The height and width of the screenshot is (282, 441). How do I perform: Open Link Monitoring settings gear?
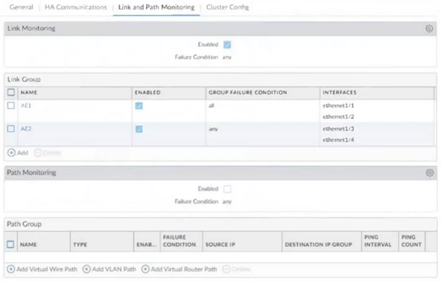(429, 28)
